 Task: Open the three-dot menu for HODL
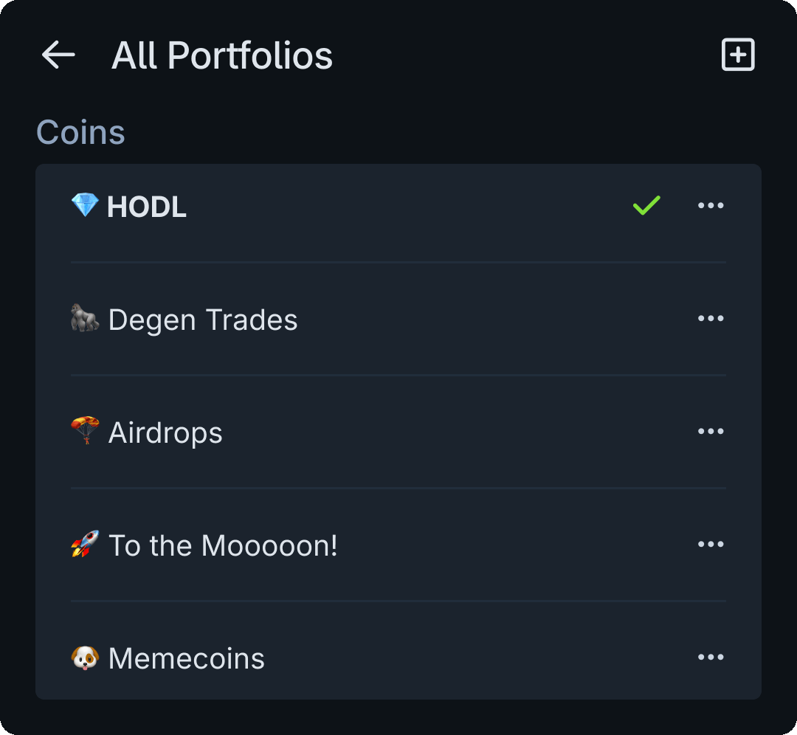click(x=711, y=206)
